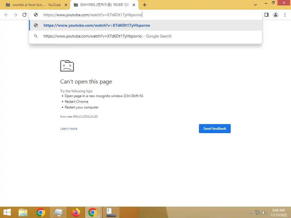The height and width of the screenshot is (218, 291).
Task: Click the error code RESULT_CODE_KILLED text
Action: [x=79, y=116]
